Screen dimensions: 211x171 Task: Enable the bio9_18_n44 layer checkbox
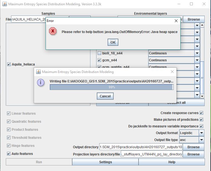(99, 53)
